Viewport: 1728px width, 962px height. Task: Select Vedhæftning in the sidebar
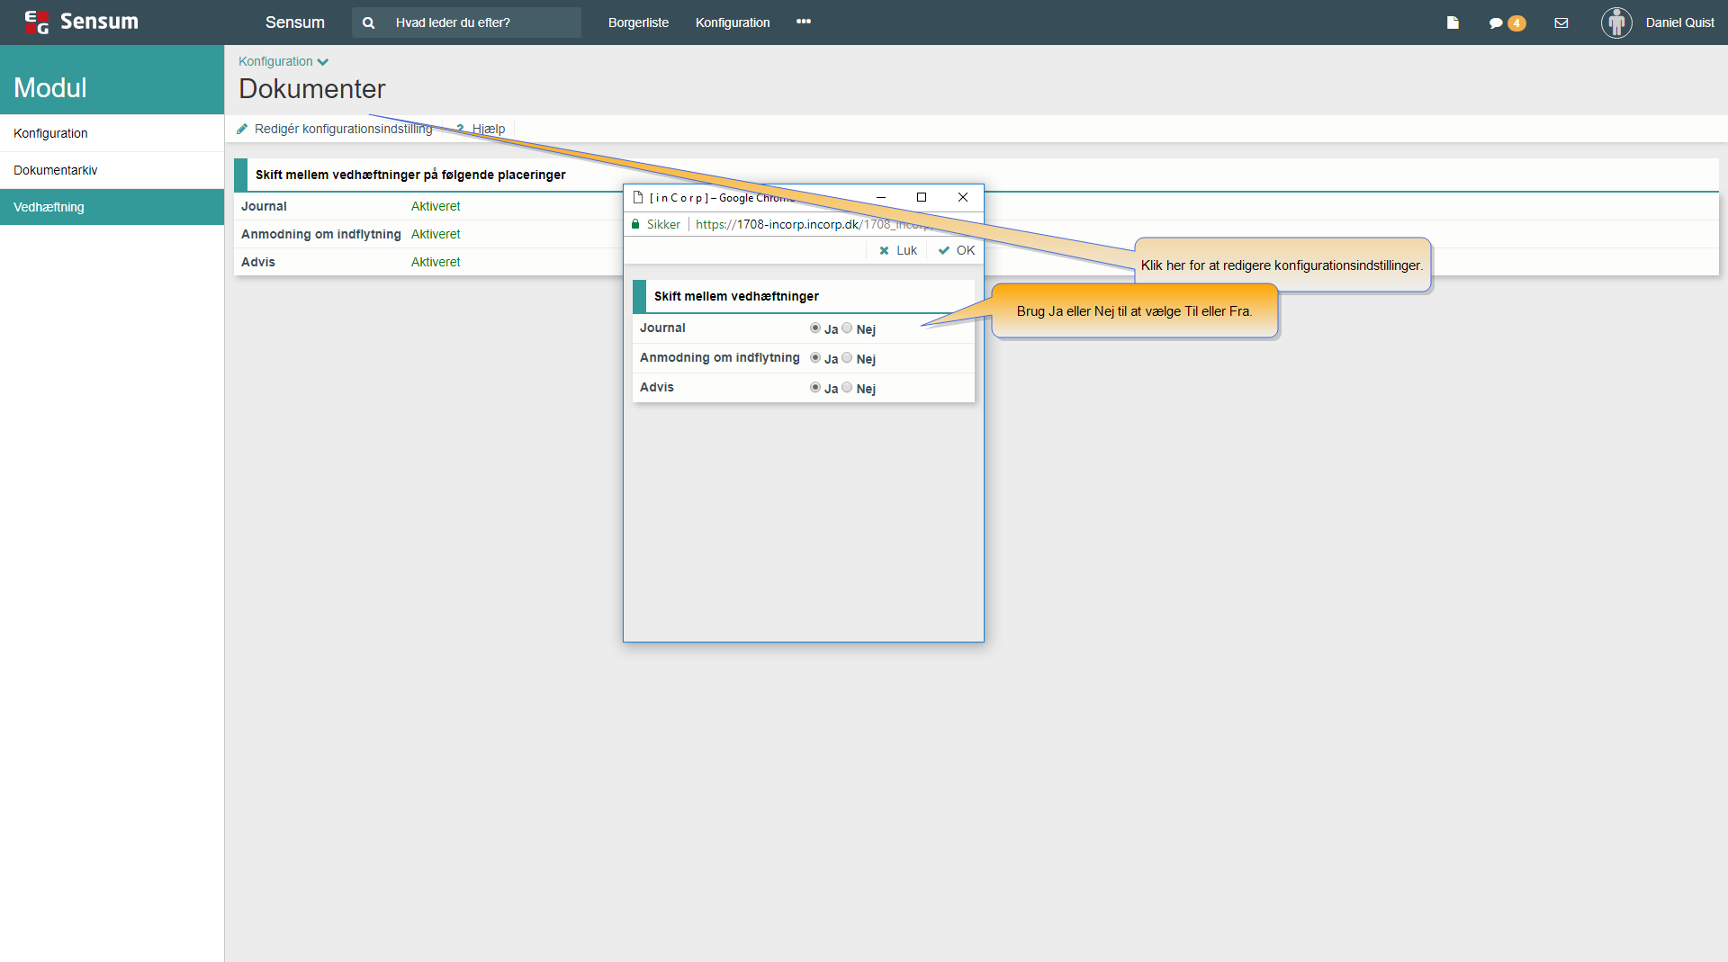[x=49, y=207]
